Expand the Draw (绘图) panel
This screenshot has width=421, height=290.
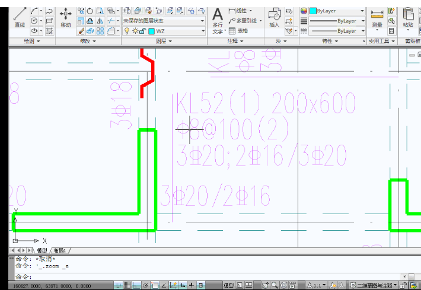[32, 42]
